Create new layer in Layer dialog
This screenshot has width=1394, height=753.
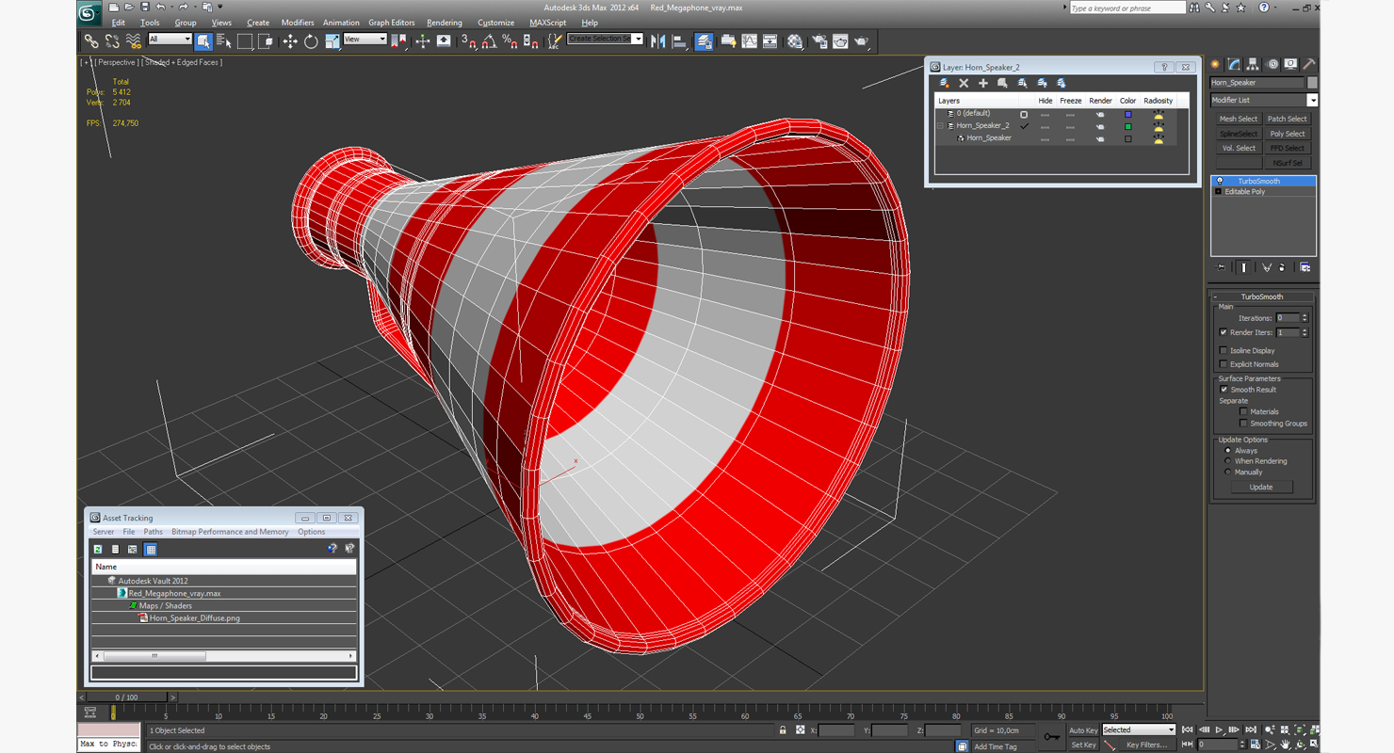[x=944, y=83]
